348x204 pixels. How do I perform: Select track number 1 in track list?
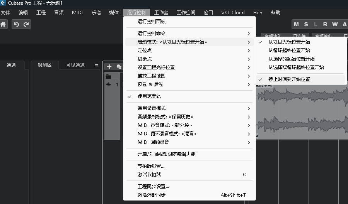[117, 84]
